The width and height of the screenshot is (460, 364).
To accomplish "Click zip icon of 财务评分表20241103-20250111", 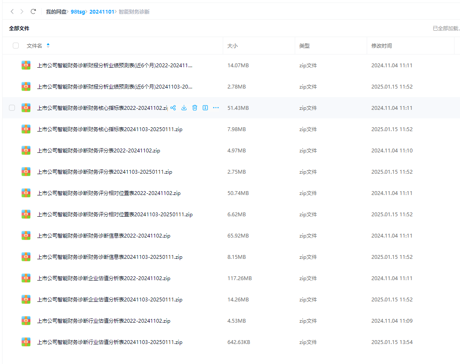I will point(26,172).
